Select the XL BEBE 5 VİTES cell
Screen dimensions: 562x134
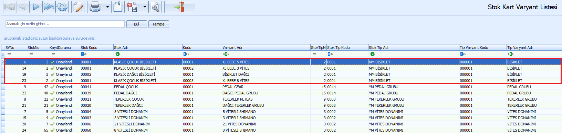pyautogui.click(x=266, y=62)
